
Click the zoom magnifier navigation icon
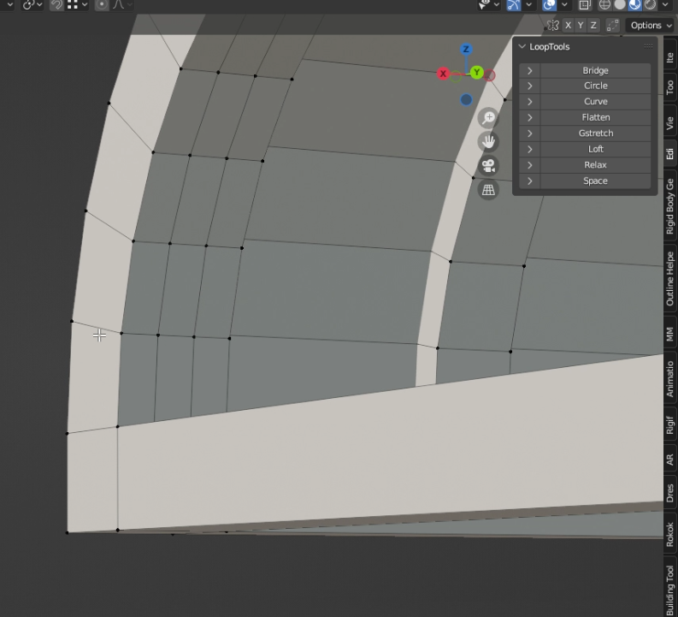[488, 118]
